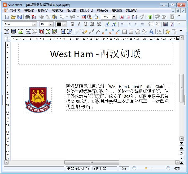188x174 pixels.
Task: Toggle bold formatting
Action: 72,24
